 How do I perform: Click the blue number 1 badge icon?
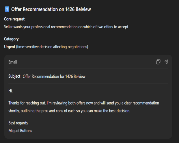pos(7,9)
